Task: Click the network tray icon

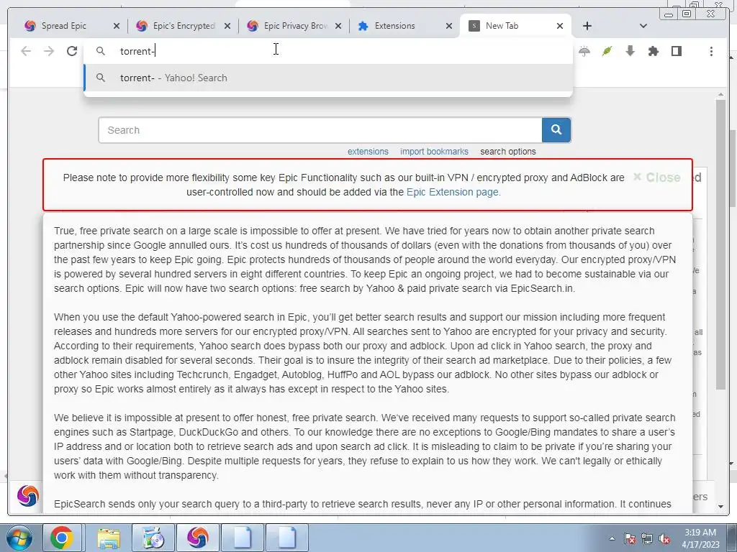Action: 647,538
